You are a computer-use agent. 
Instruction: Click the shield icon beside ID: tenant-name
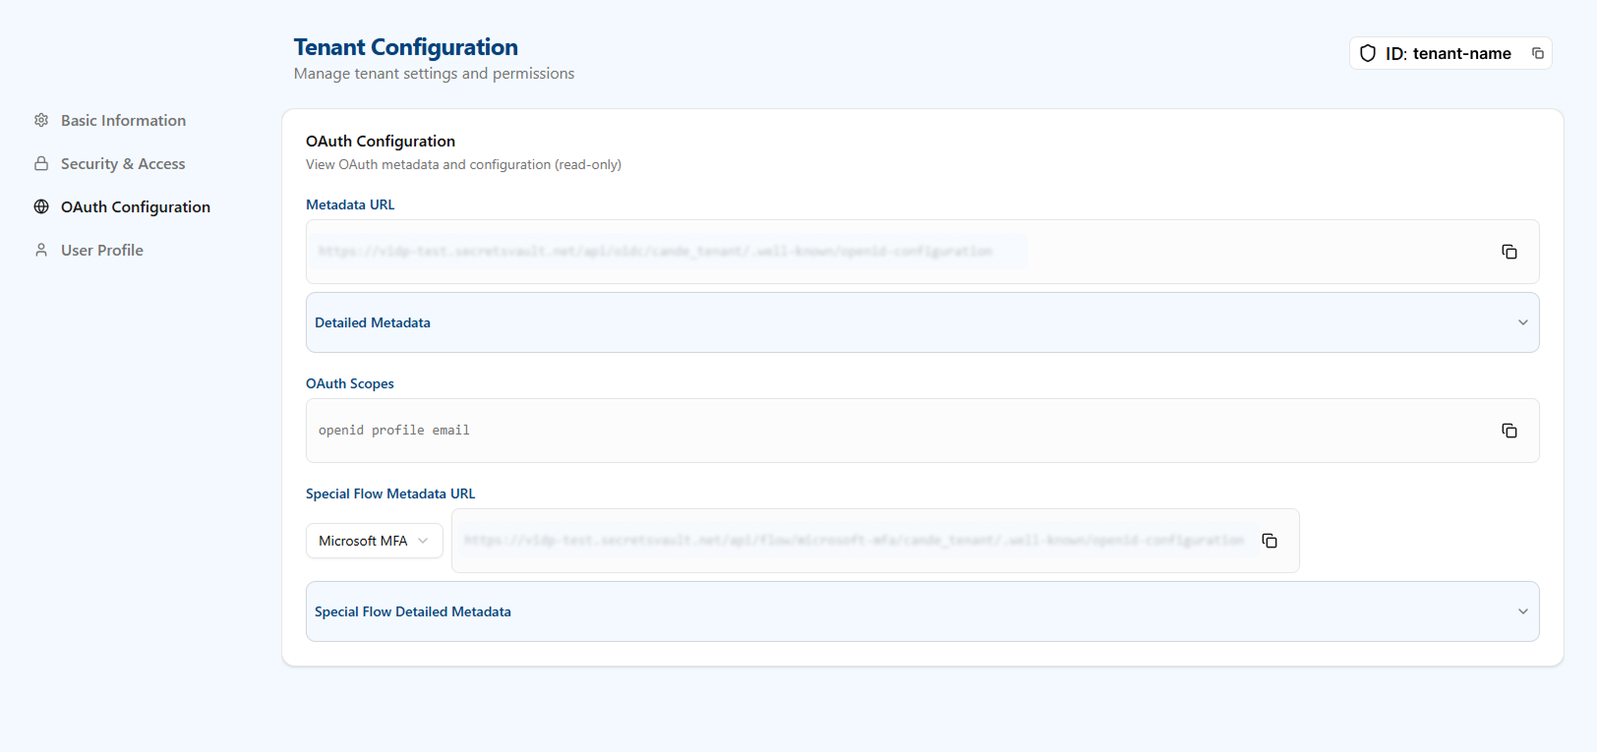[1368, 53]
